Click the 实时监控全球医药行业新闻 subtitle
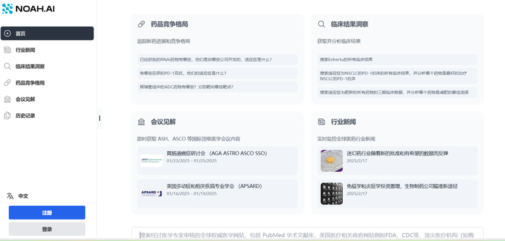This screenshot has height=241, width=505. (346, 139)
